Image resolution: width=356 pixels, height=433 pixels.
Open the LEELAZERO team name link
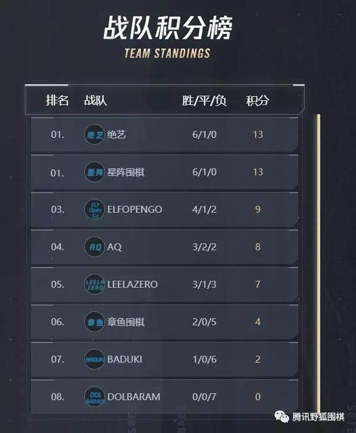pos(132,284)
